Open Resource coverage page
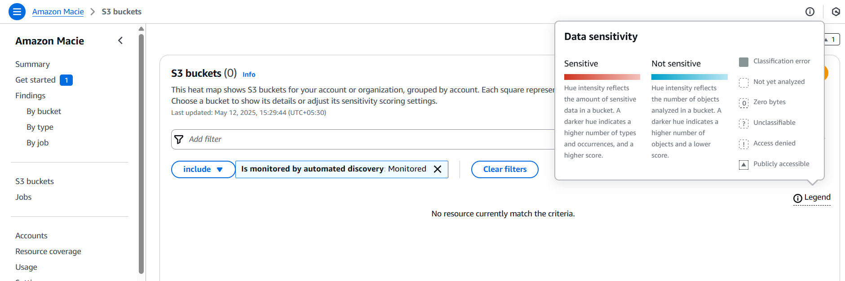 click(48, 251)
